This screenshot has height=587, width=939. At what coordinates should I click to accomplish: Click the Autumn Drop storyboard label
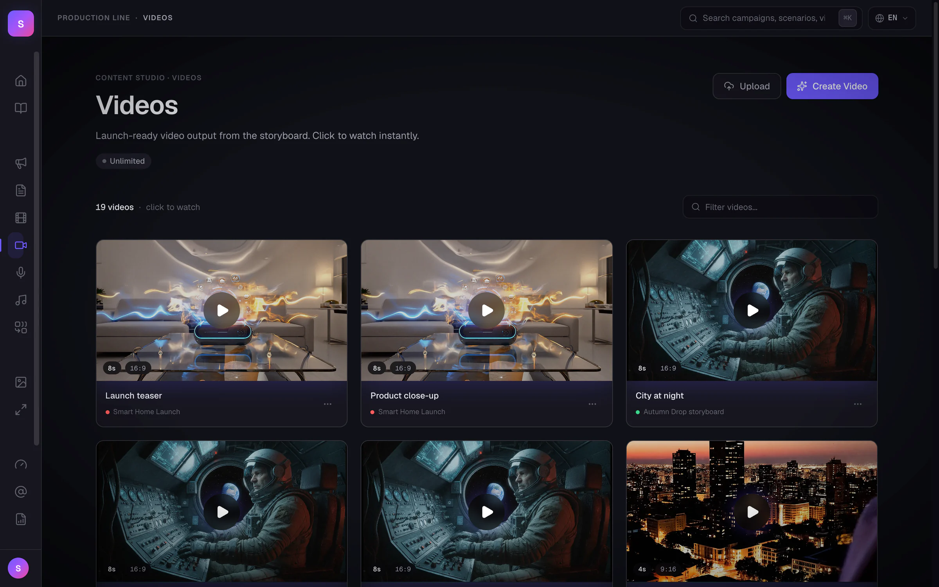coord(683,412)
